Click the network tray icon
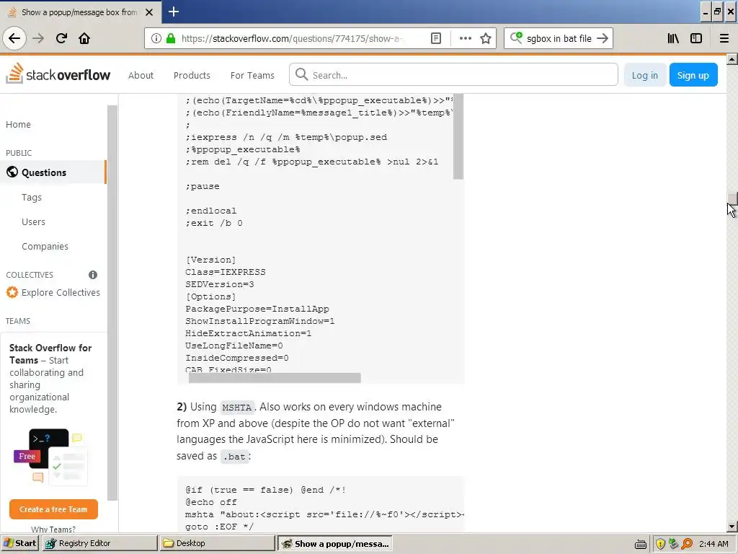Viewport: 738px width, 554px height. pos(674,544)
